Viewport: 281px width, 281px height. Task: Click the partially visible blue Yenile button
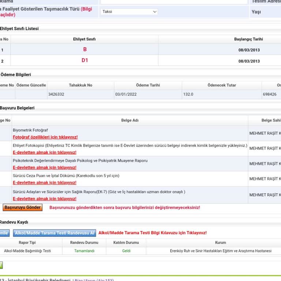point(4,233)
